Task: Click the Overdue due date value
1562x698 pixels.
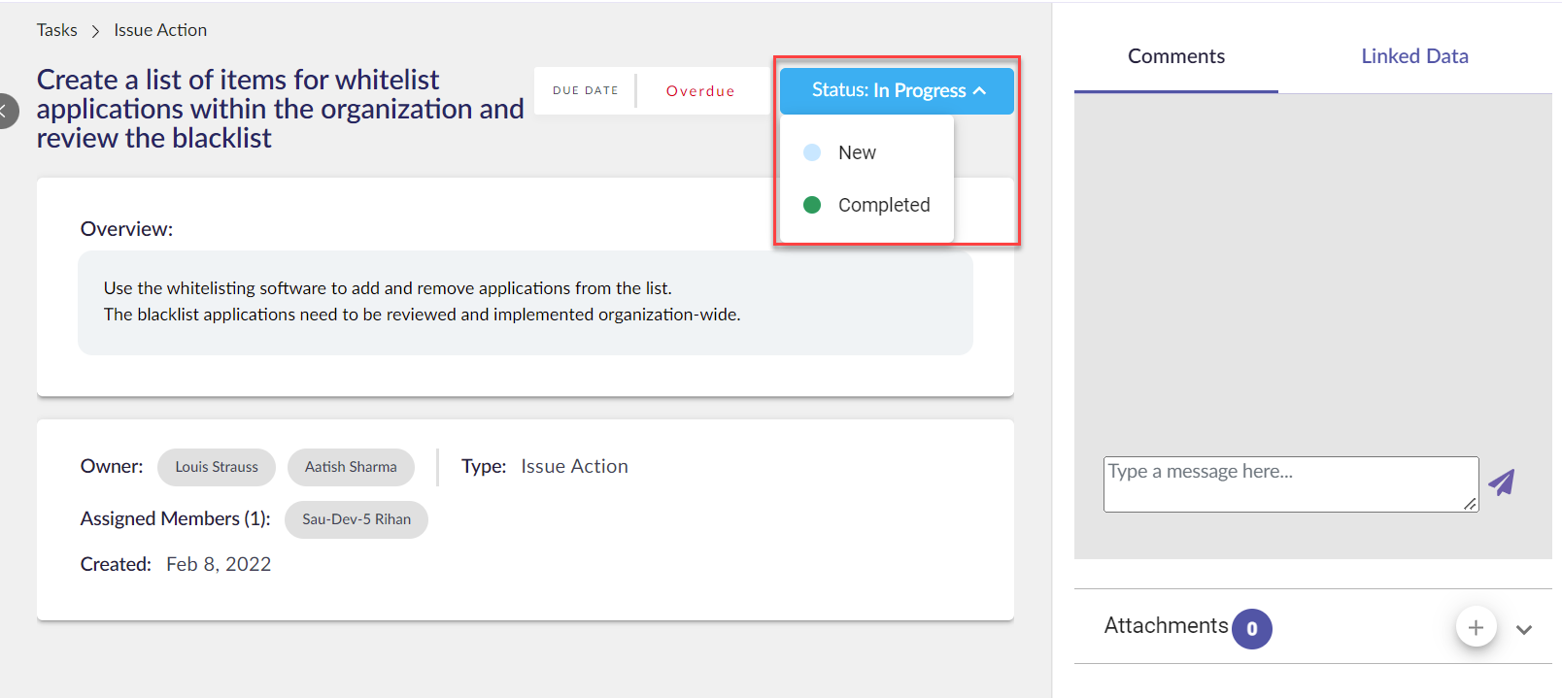Action: [700, 91]
